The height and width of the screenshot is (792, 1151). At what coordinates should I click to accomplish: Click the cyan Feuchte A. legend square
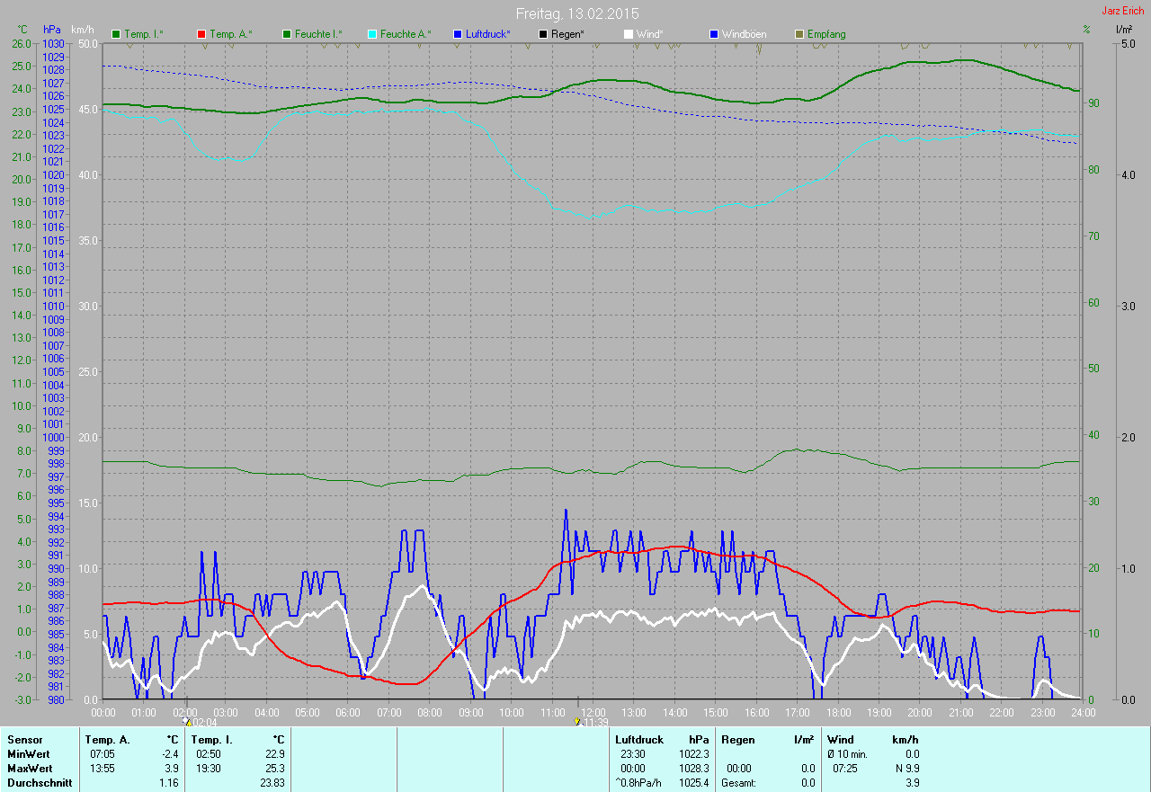(372, 34)
